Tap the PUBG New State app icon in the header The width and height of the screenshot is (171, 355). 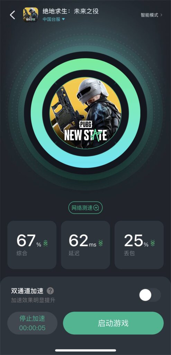point(30,15)
